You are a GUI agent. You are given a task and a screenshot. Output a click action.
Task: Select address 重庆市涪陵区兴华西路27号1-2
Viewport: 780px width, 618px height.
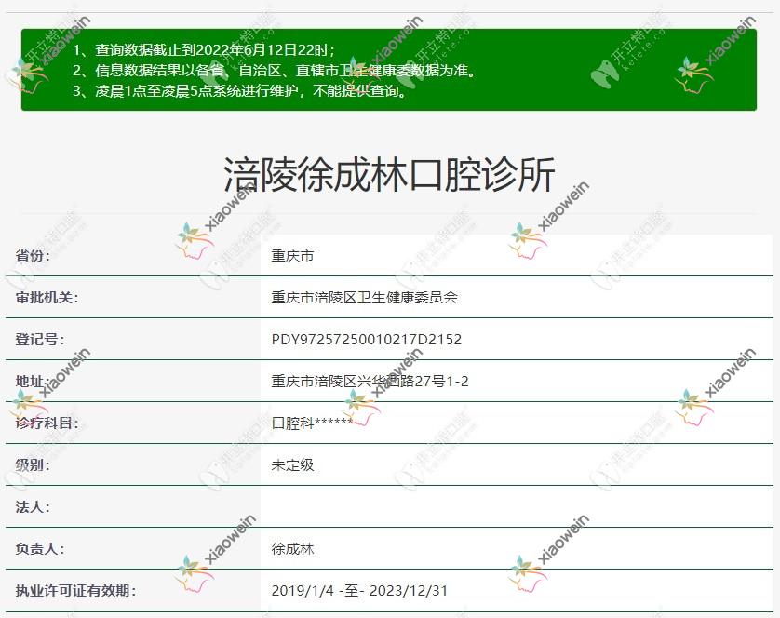point(370,382)
